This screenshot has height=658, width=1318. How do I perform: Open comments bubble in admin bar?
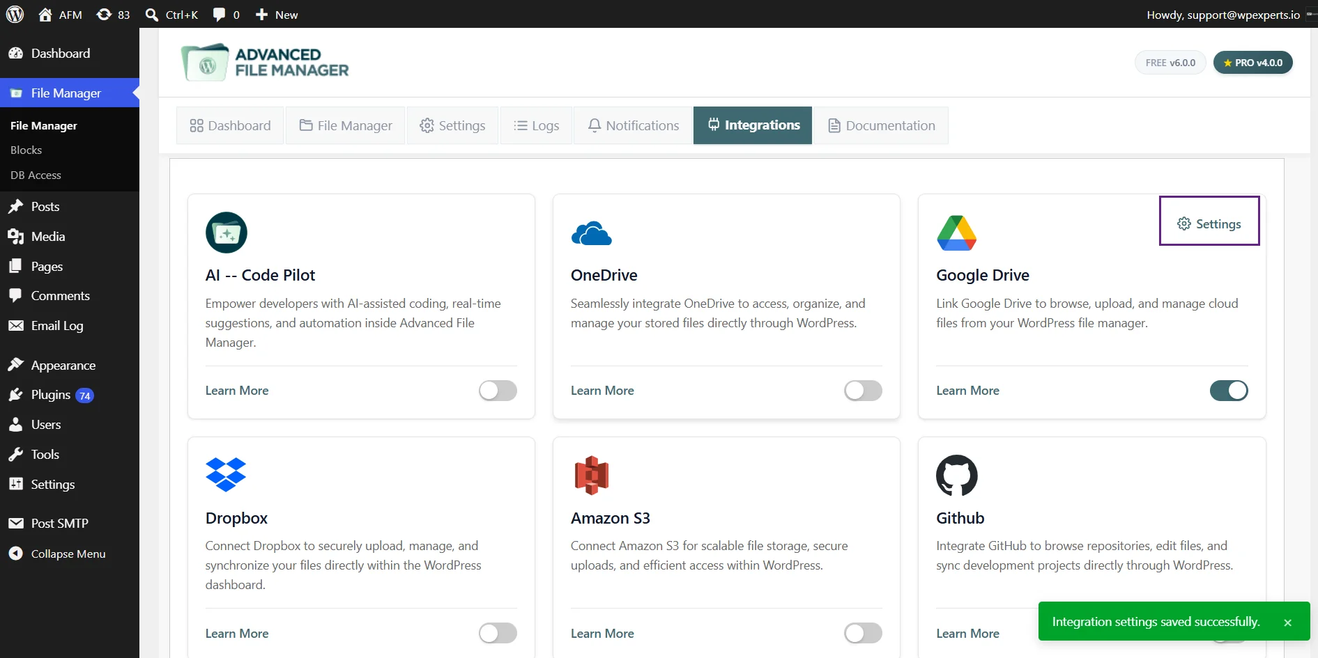point(226,15)
